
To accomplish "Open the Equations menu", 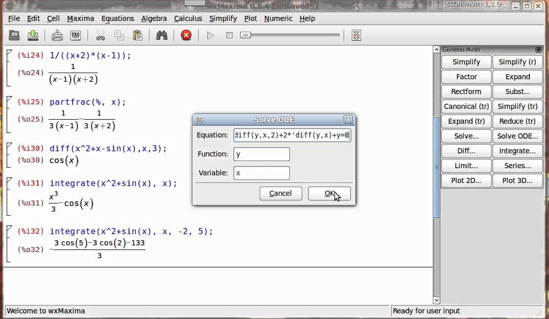I will pyautogui.click(x=118, y=18).
